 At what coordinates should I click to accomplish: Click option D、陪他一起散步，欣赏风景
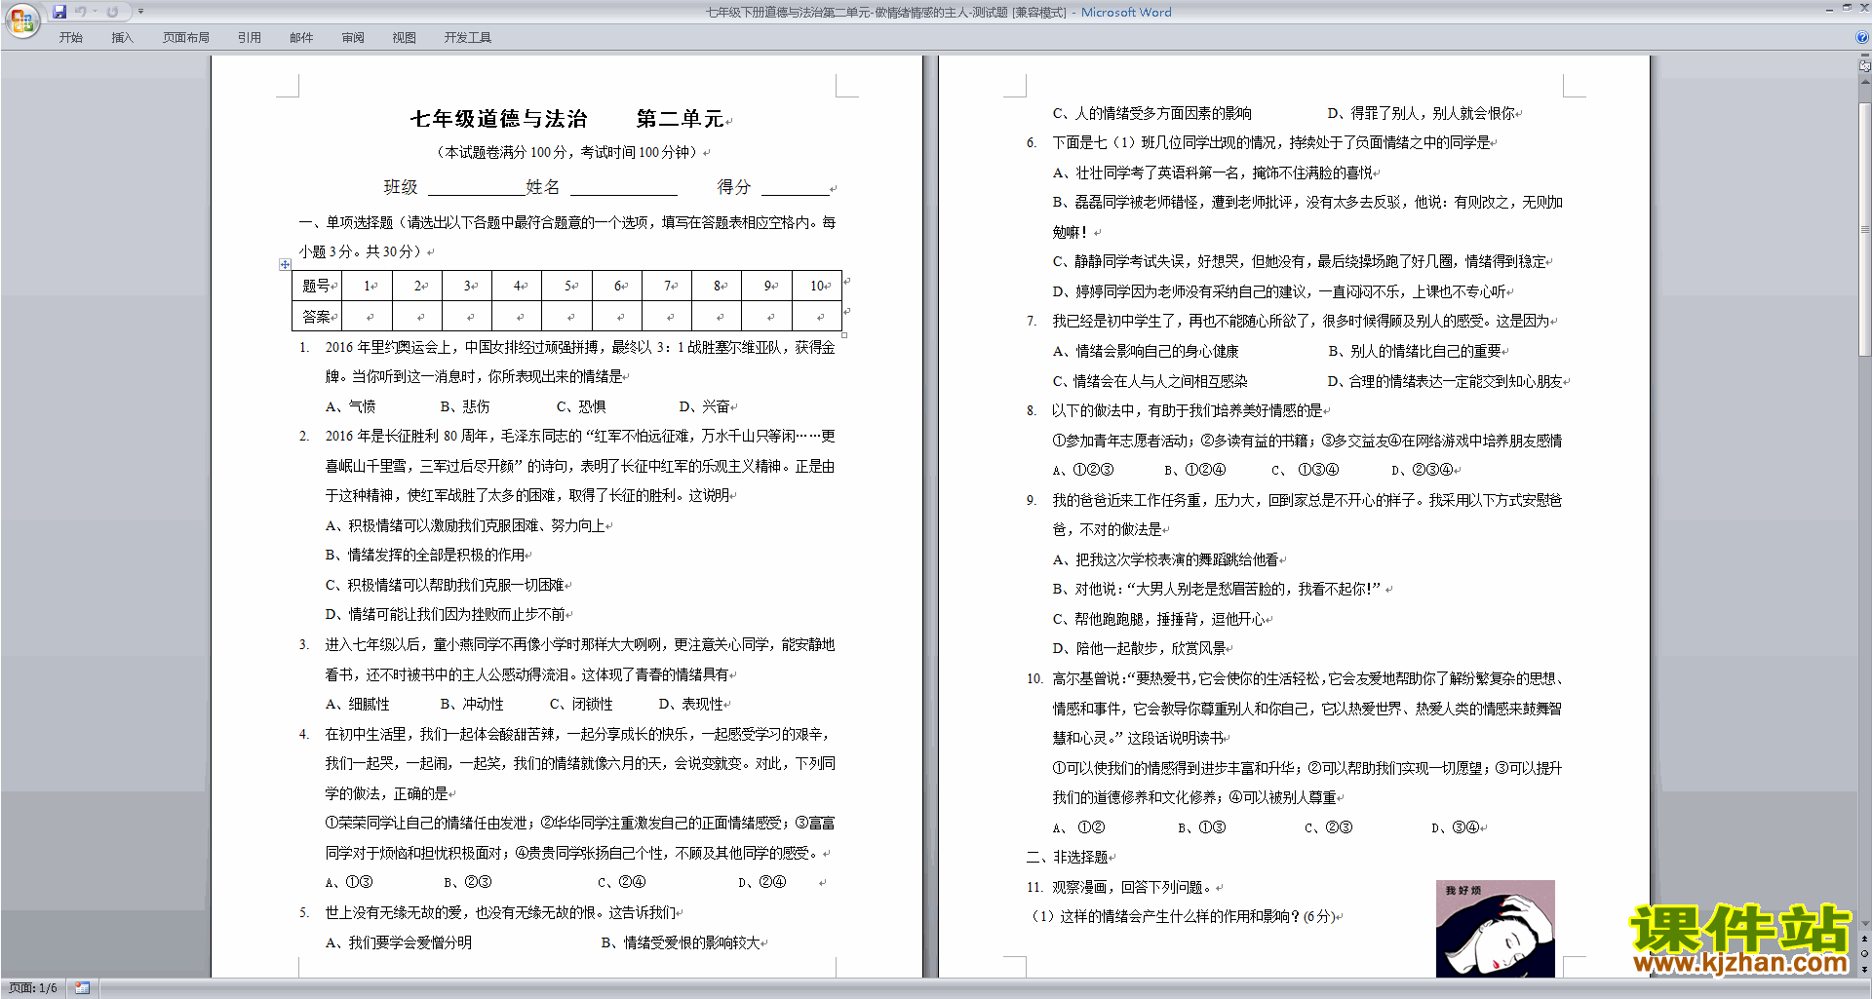click(x=1139, y=648)
